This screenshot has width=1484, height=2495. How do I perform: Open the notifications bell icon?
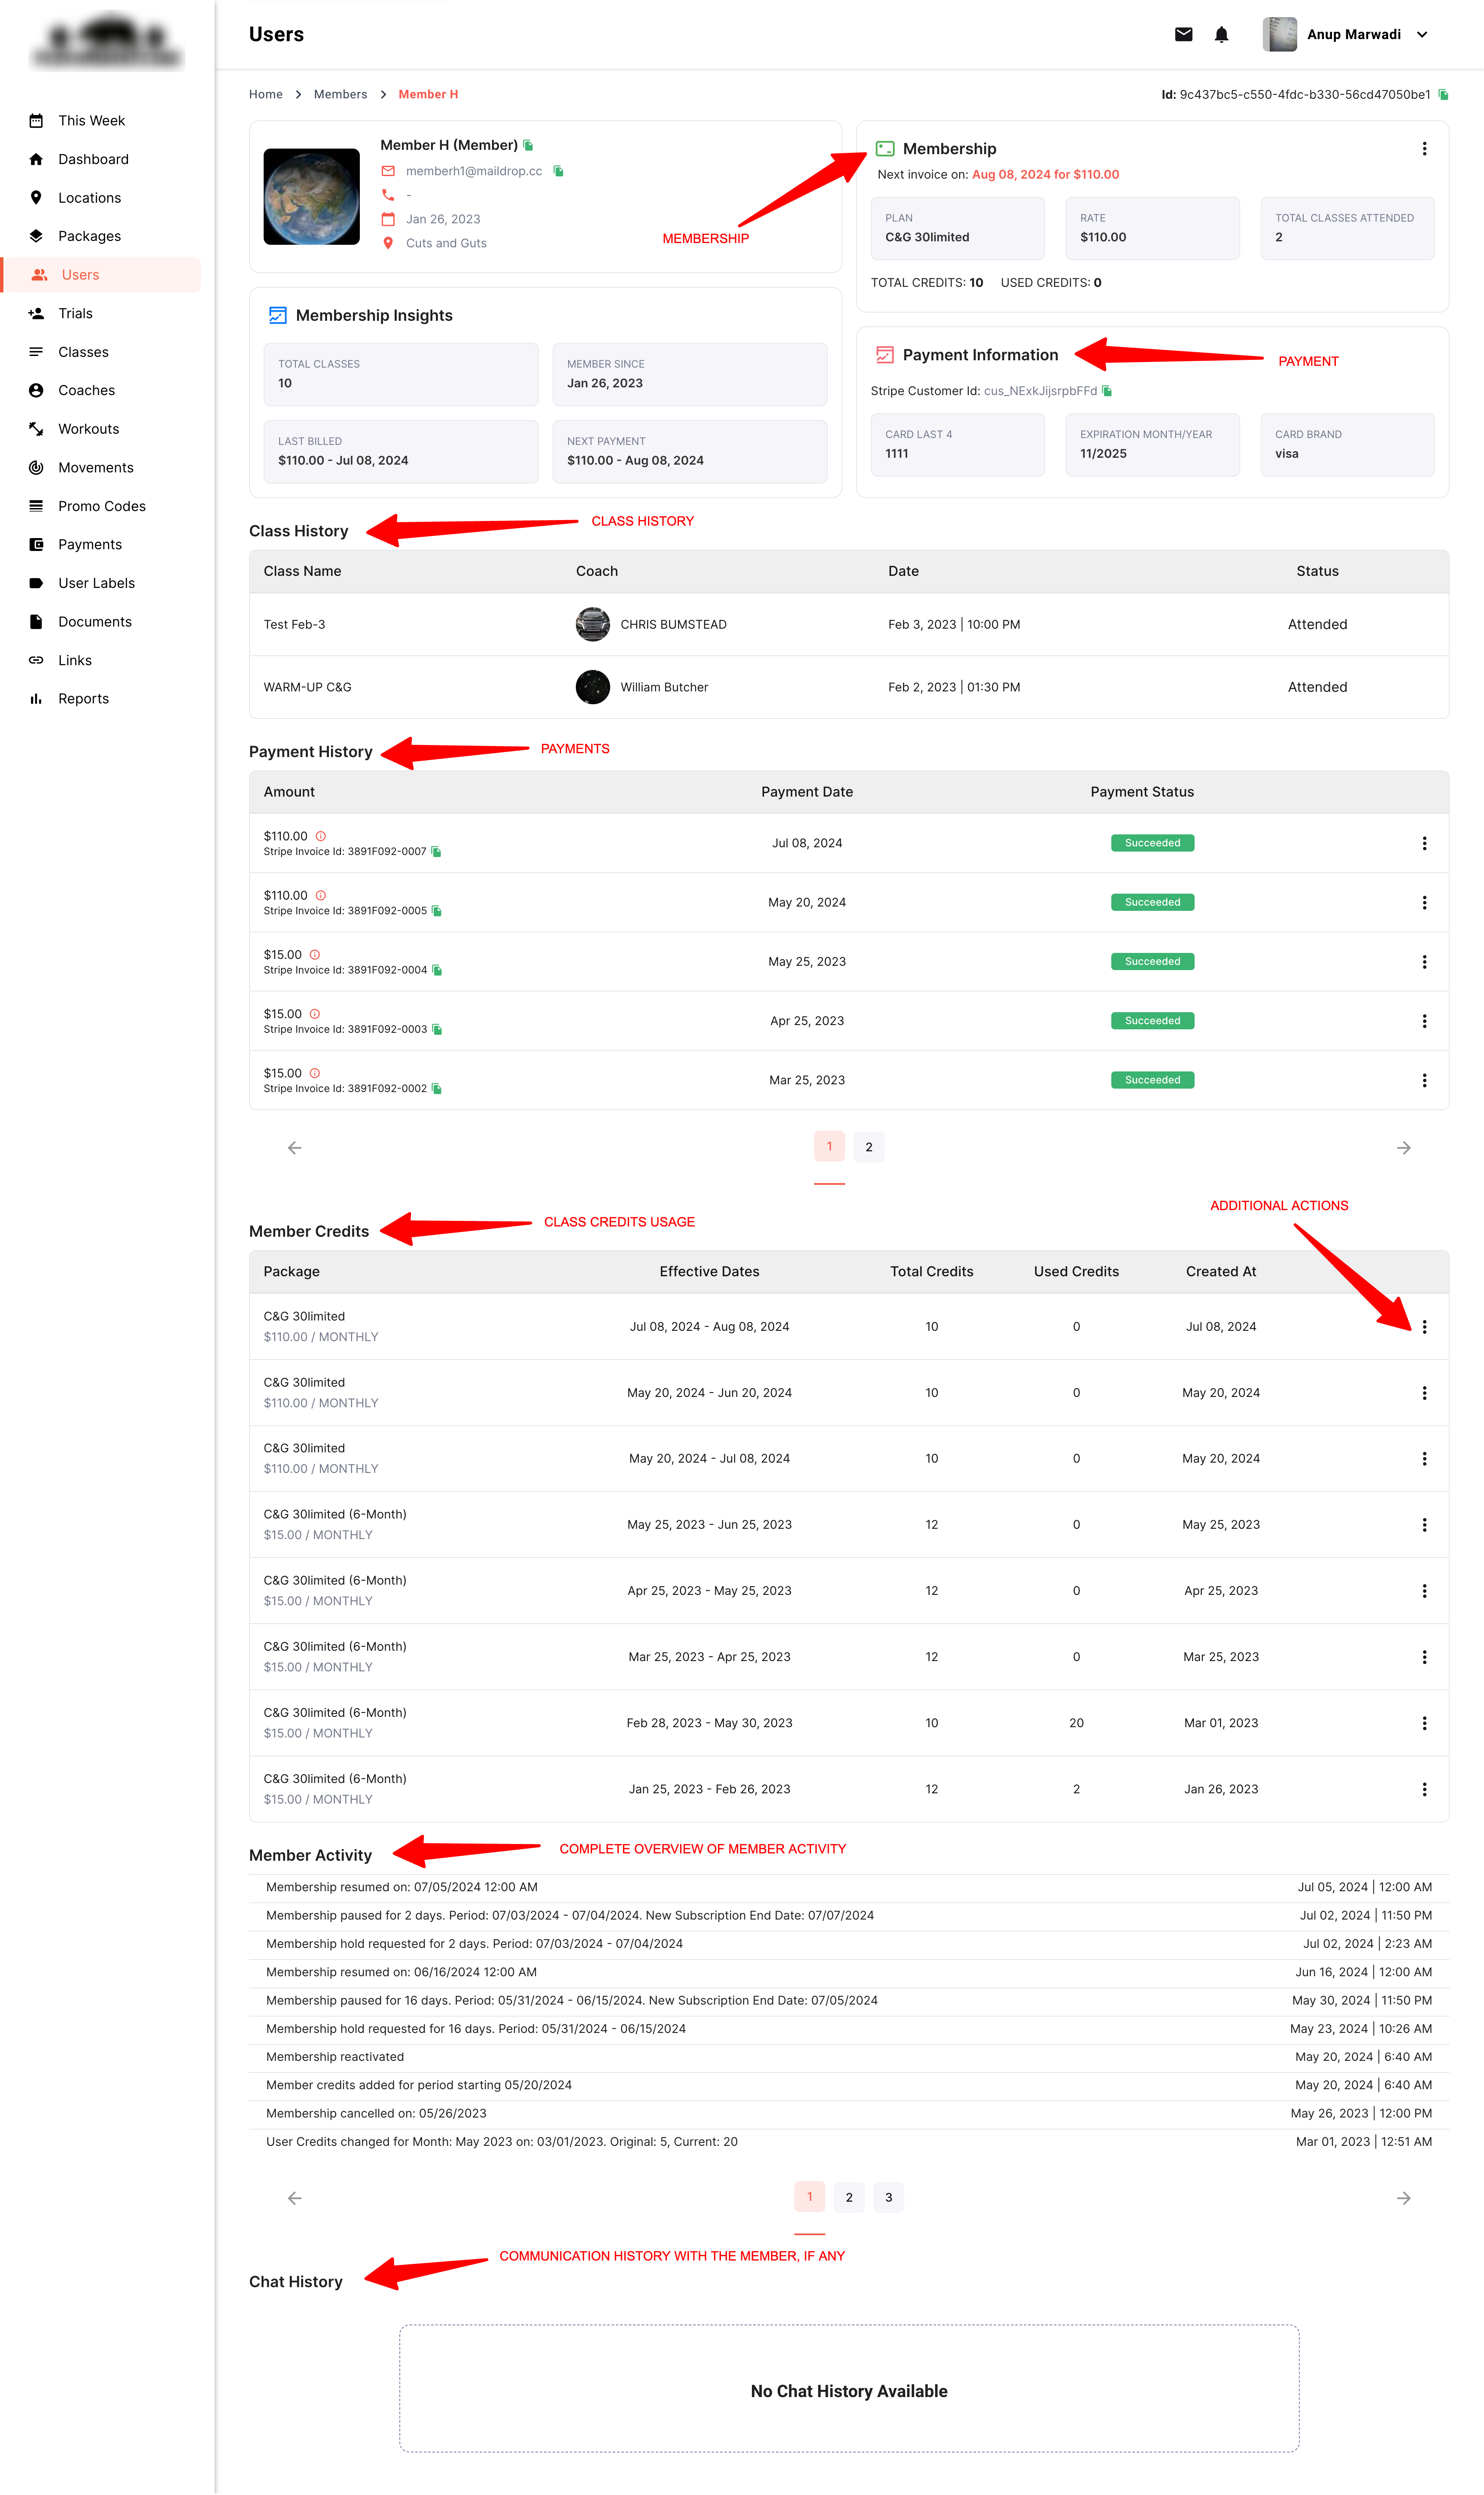click(1221, 34)
